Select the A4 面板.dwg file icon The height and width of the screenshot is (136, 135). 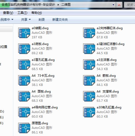click(x=24, y=96)
